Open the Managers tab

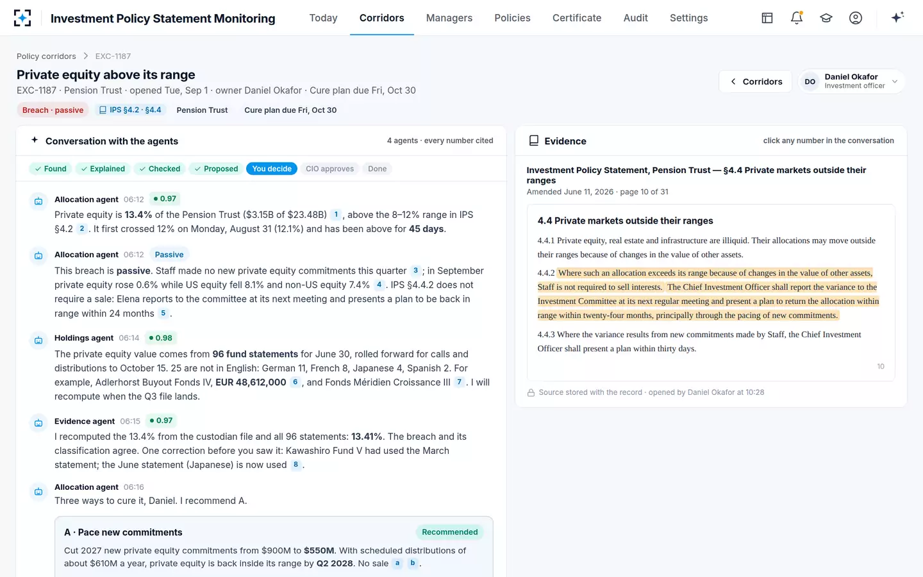pos(449,18)
